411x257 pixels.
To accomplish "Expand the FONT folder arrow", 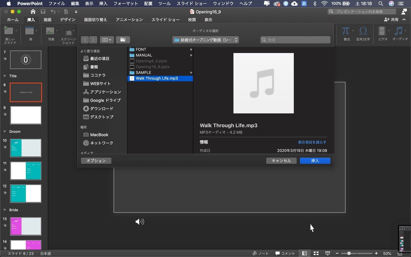I will coord(191,49).
